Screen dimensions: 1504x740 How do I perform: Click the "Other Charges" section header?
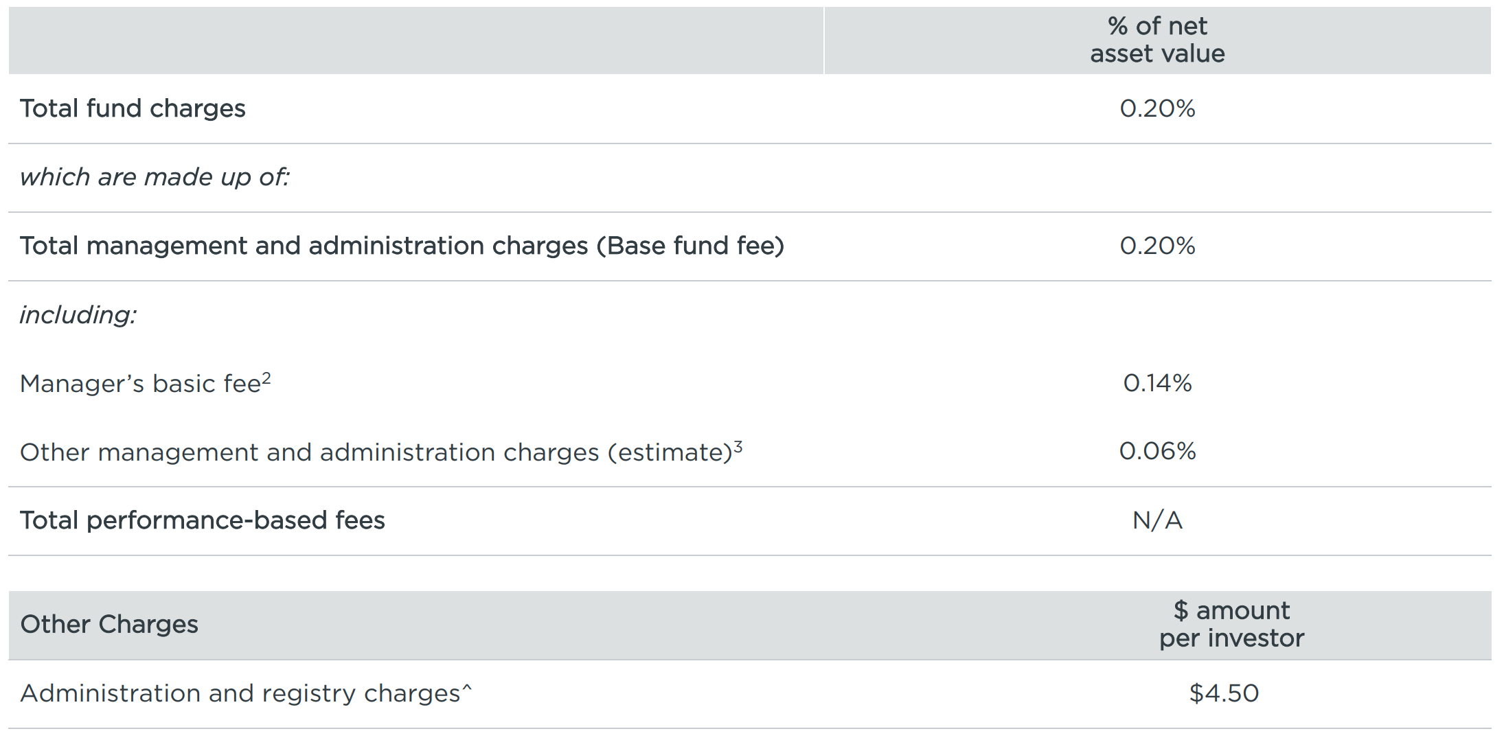coord(109,625)
